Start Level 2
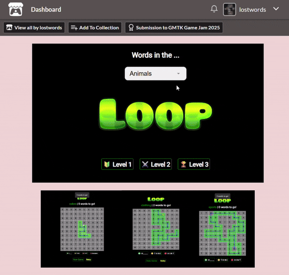The width and height of the screenshot is (289, 275). tap(156, 164)
